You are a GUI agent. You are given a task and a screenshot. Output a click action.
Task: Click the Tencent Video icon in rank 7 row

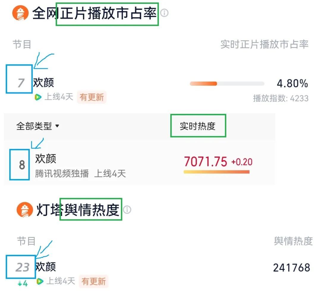(x=38, y=97)
